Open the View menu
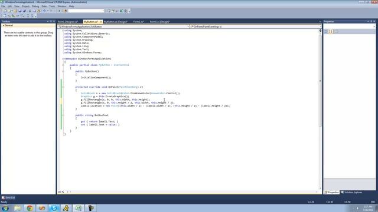The image size is (378, 212). click(17, 6)
